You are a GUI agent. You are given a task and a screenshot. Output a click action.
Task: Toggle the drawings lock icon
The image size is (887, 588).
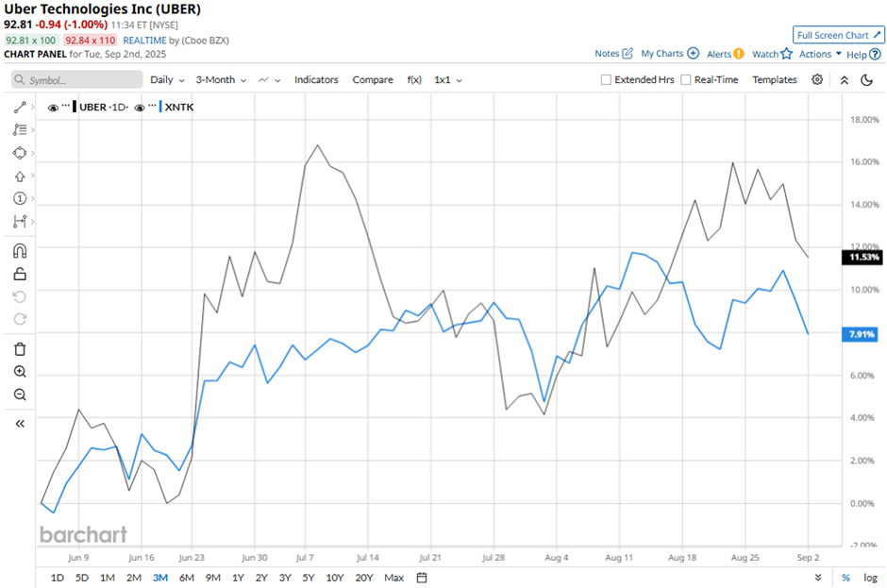(x=20, y=274)
